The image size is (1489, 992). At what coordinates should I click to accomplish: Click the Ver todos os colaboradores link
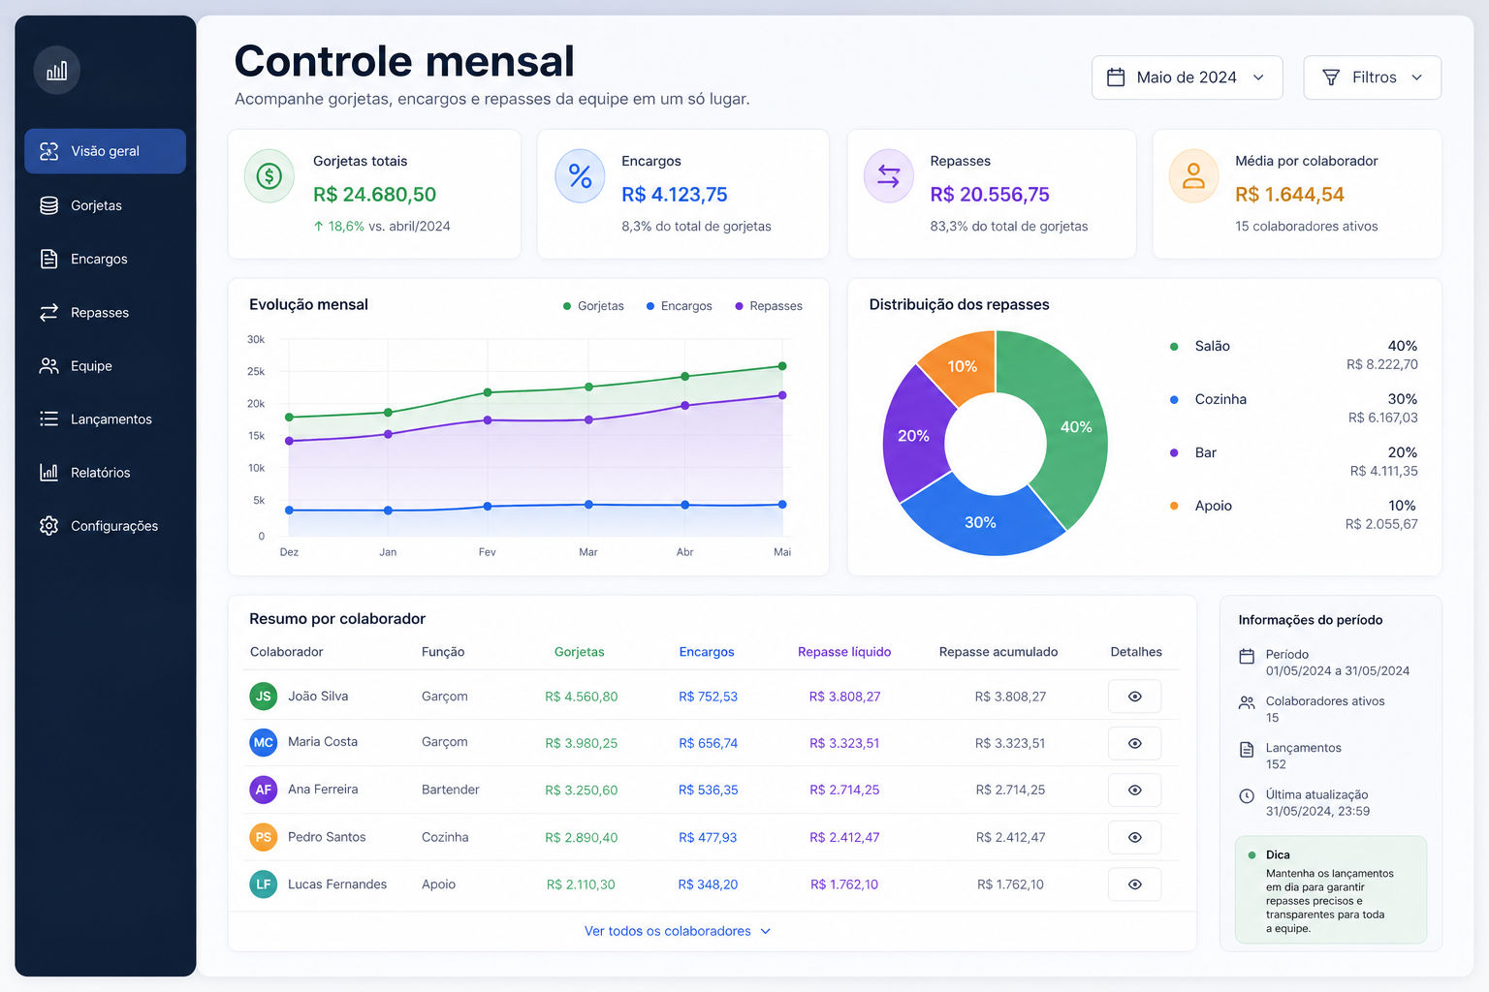tap(678, 931)
